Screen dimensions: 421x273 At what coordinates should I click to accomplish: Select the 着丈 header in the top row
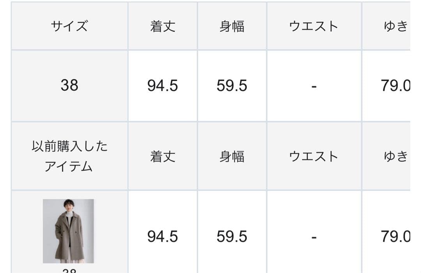tap(163, 26)
